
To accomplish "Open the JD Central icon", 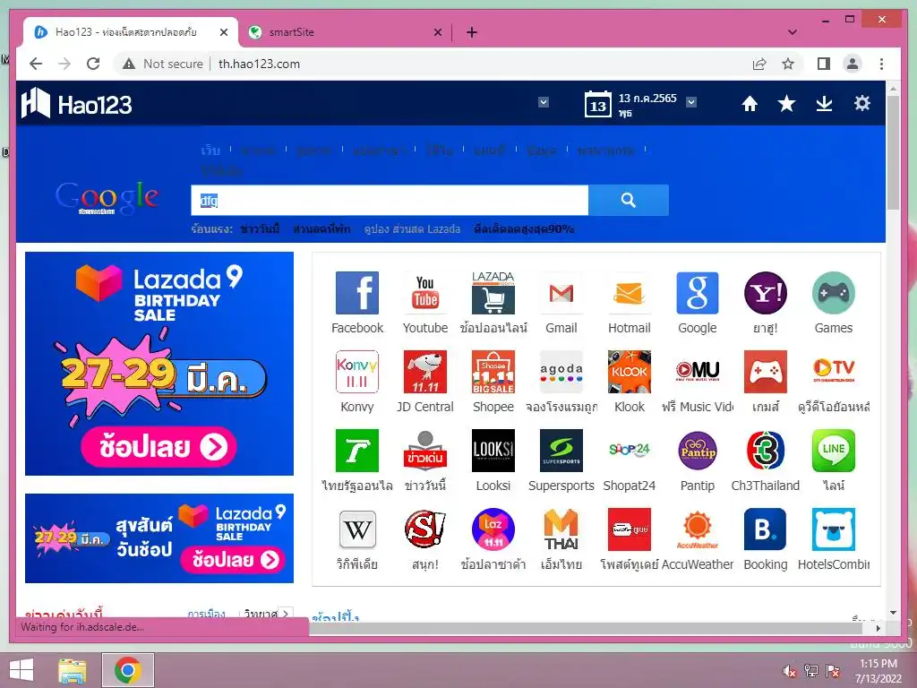I will [x=425, y=372].
